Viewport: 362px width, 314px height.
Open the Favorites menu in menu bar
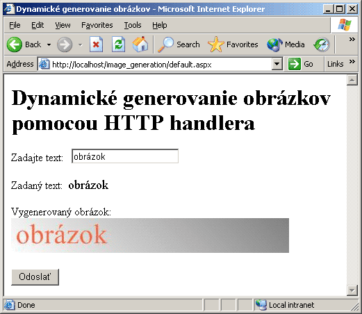point(97,25)
